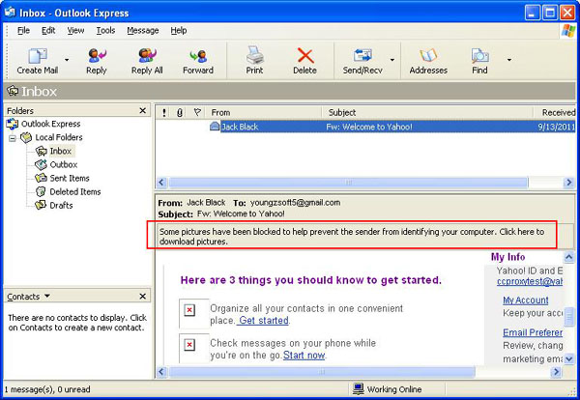This screenshot has height=400, width=580.
Task: Open the File menu
Action: point(23,30)
